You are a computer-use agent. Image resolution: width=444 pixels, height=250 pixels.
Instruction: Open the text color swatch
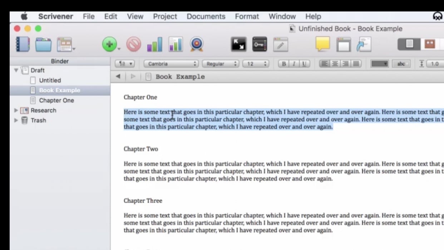(380, 64)
